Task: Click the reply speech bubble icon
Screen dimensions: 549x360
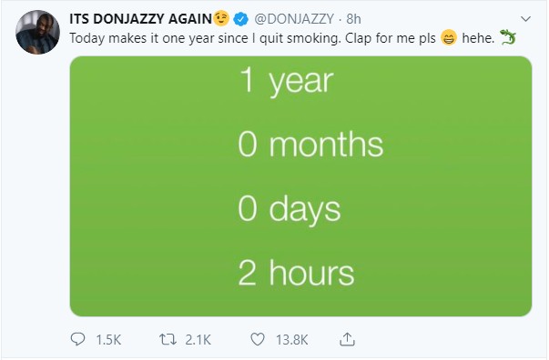Action: click(77, 339)
